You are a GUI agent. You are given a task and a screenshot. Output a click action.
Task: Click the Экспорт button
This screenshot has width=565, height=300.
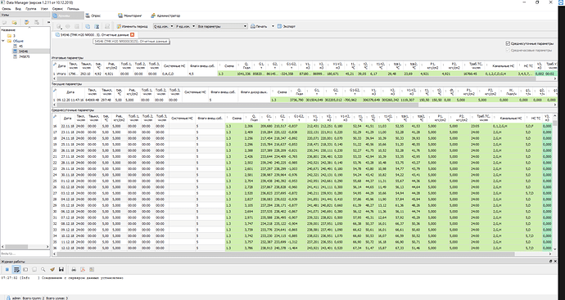point(287,26)
